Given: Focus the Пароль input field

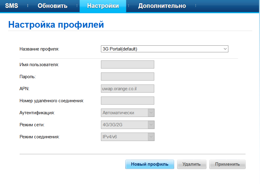Looking at the screenshot, I should [127, 77].
